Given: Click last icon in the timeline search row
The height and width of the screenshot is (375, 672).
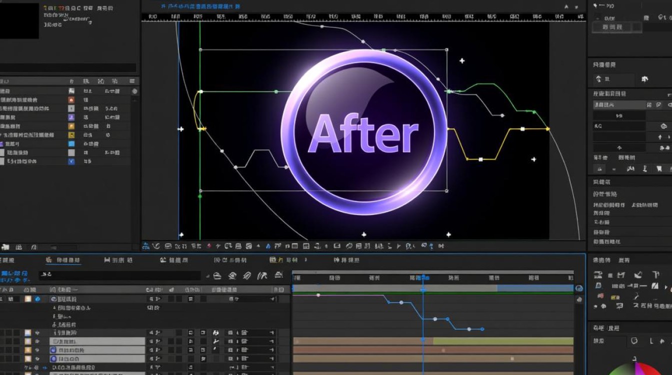Looking at the screenshot, I should [276, 275].
